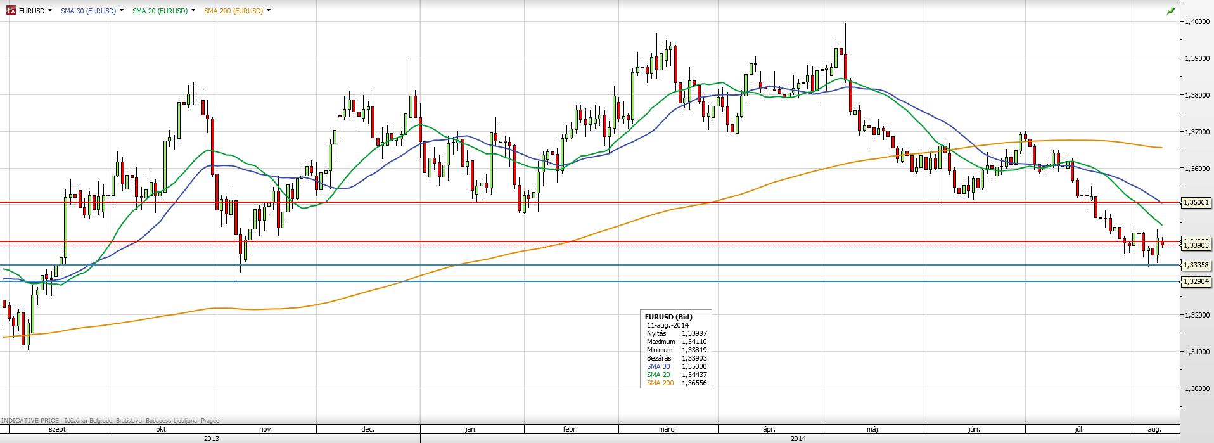Click the SMA 30 1,35030 tooltip row

tap(677, 366)
